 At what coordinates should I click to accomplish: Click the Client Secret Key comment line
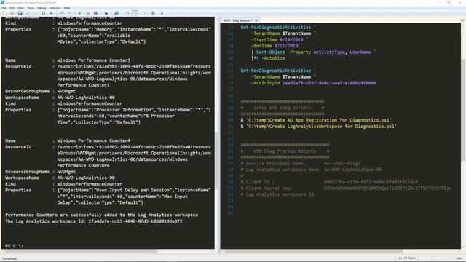point(346,188)
